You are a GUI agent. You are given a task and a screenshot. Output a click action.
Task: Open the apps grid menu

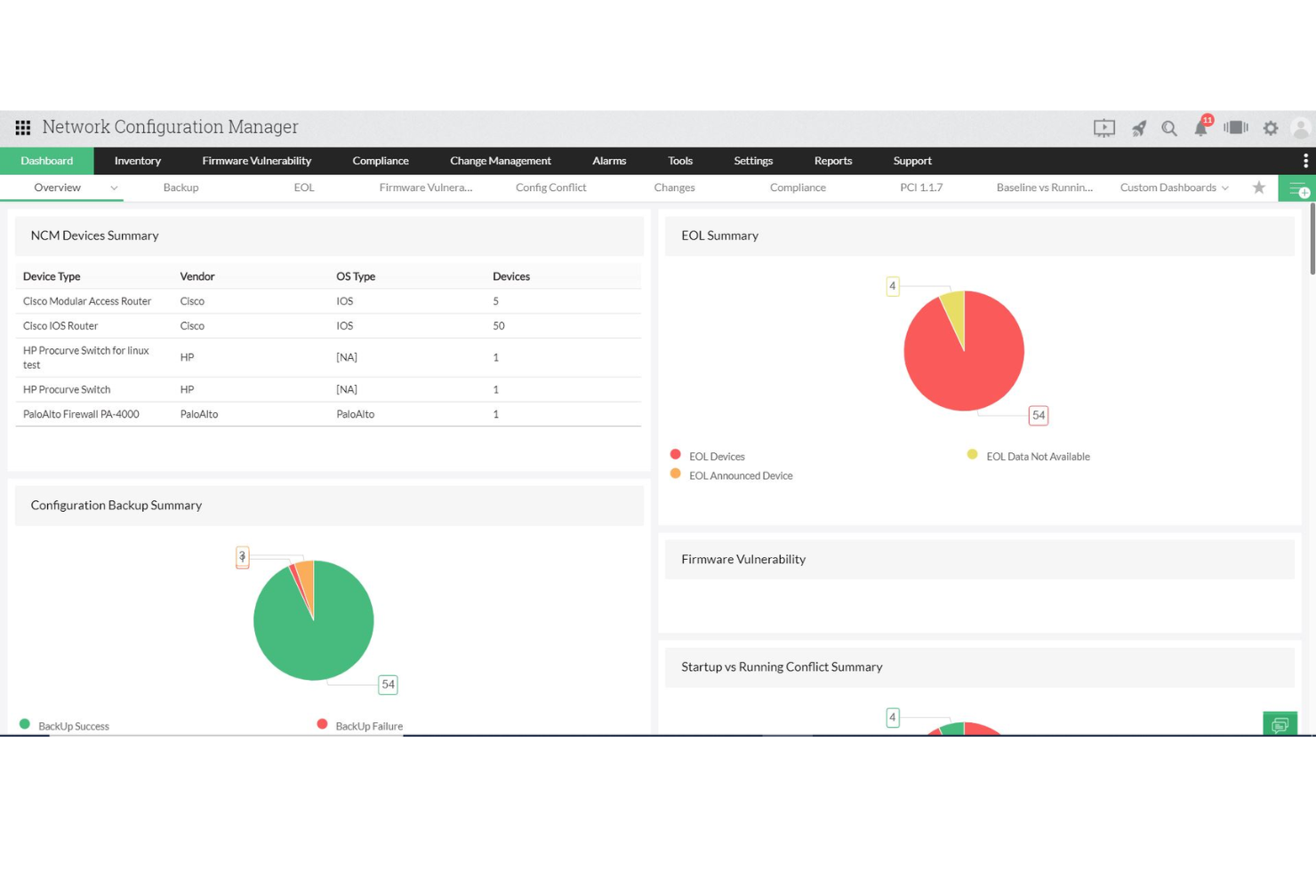22,127
